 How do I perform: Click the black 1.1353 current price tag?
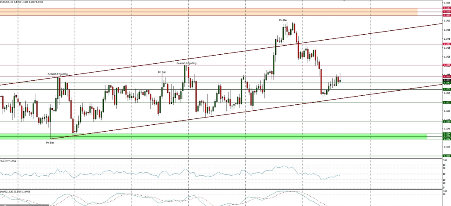447,80
